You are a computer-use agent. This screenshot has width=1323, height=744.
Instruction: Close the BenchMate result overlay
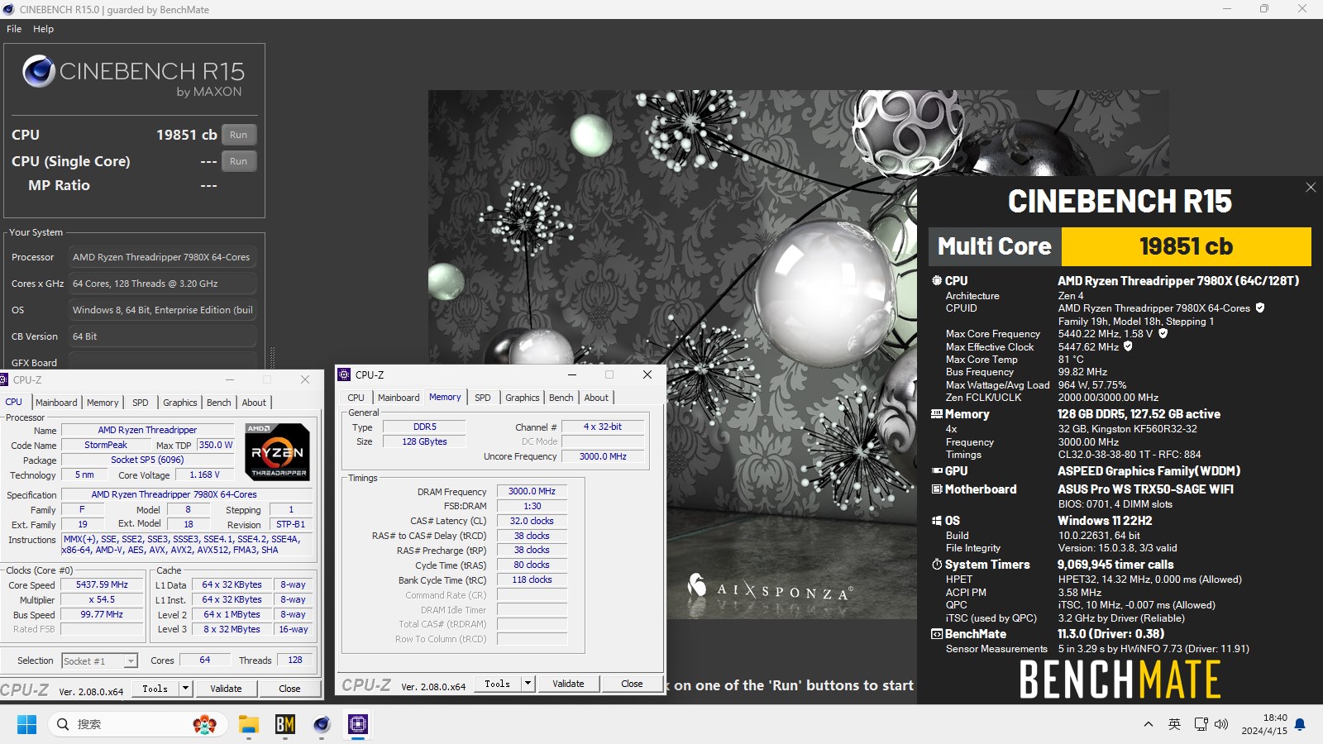pos(1311,188)
